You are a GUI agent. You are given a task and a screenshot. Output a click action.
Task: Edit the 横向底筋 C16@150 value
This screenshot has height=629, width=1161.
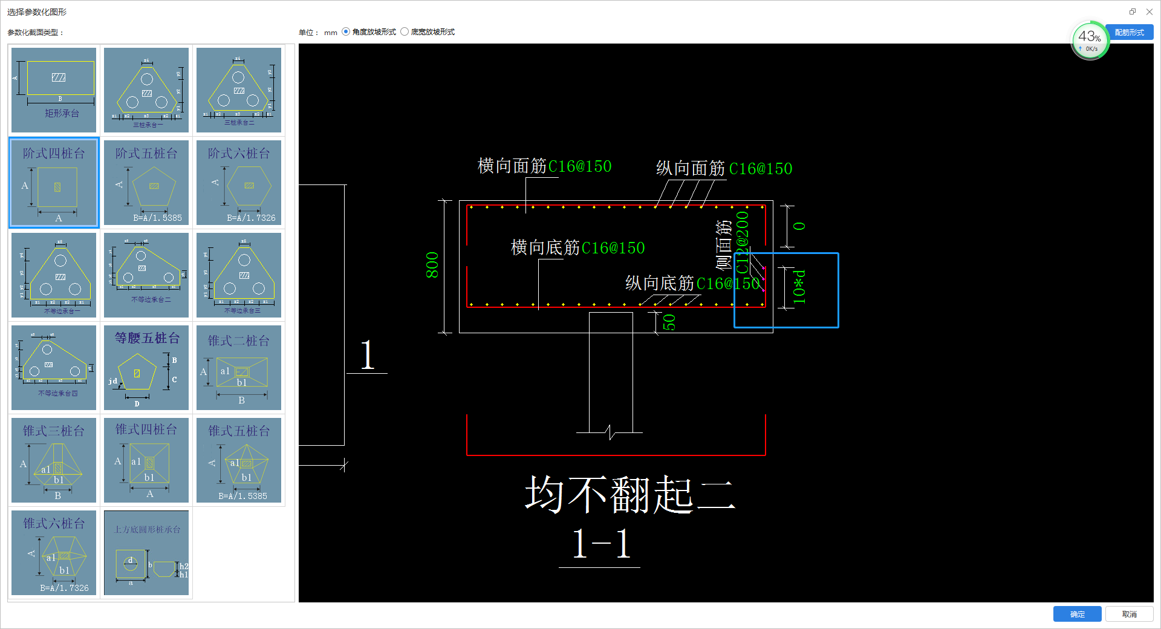coord(613,248)
